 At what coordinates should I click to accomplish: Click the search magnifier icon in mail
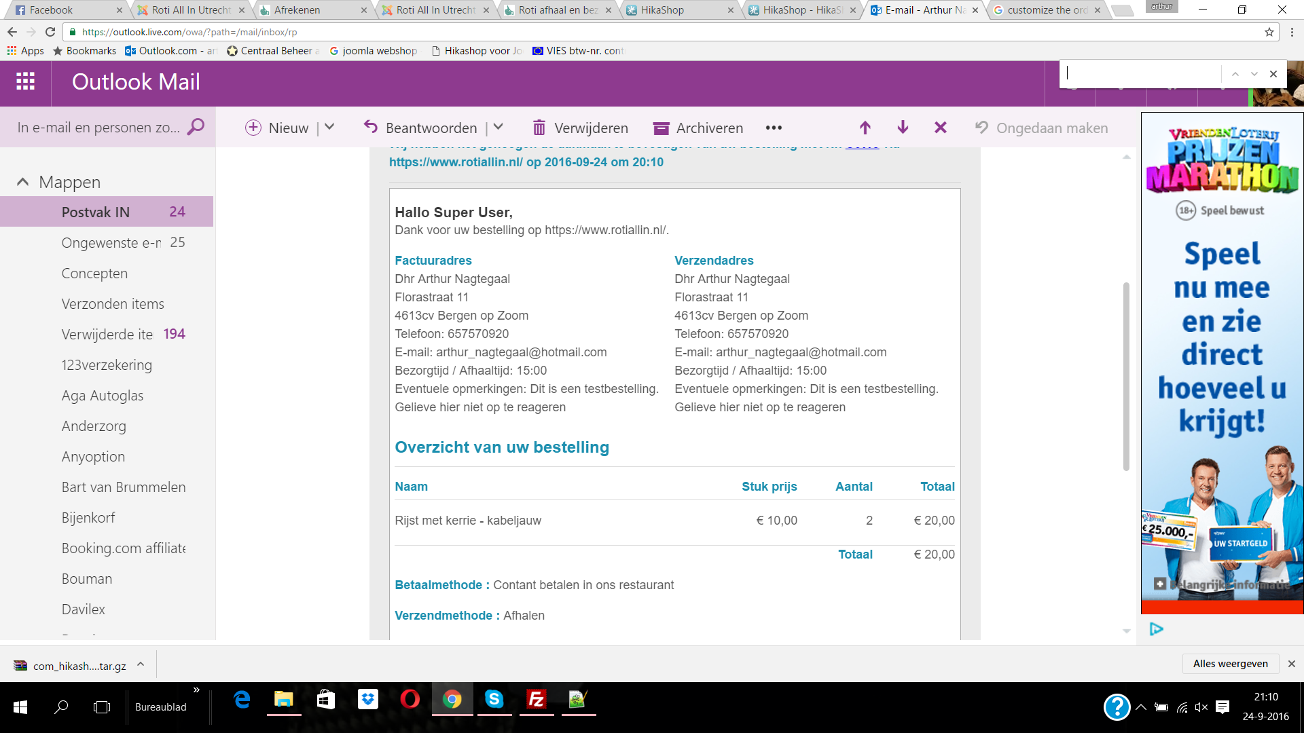point(196,127)
